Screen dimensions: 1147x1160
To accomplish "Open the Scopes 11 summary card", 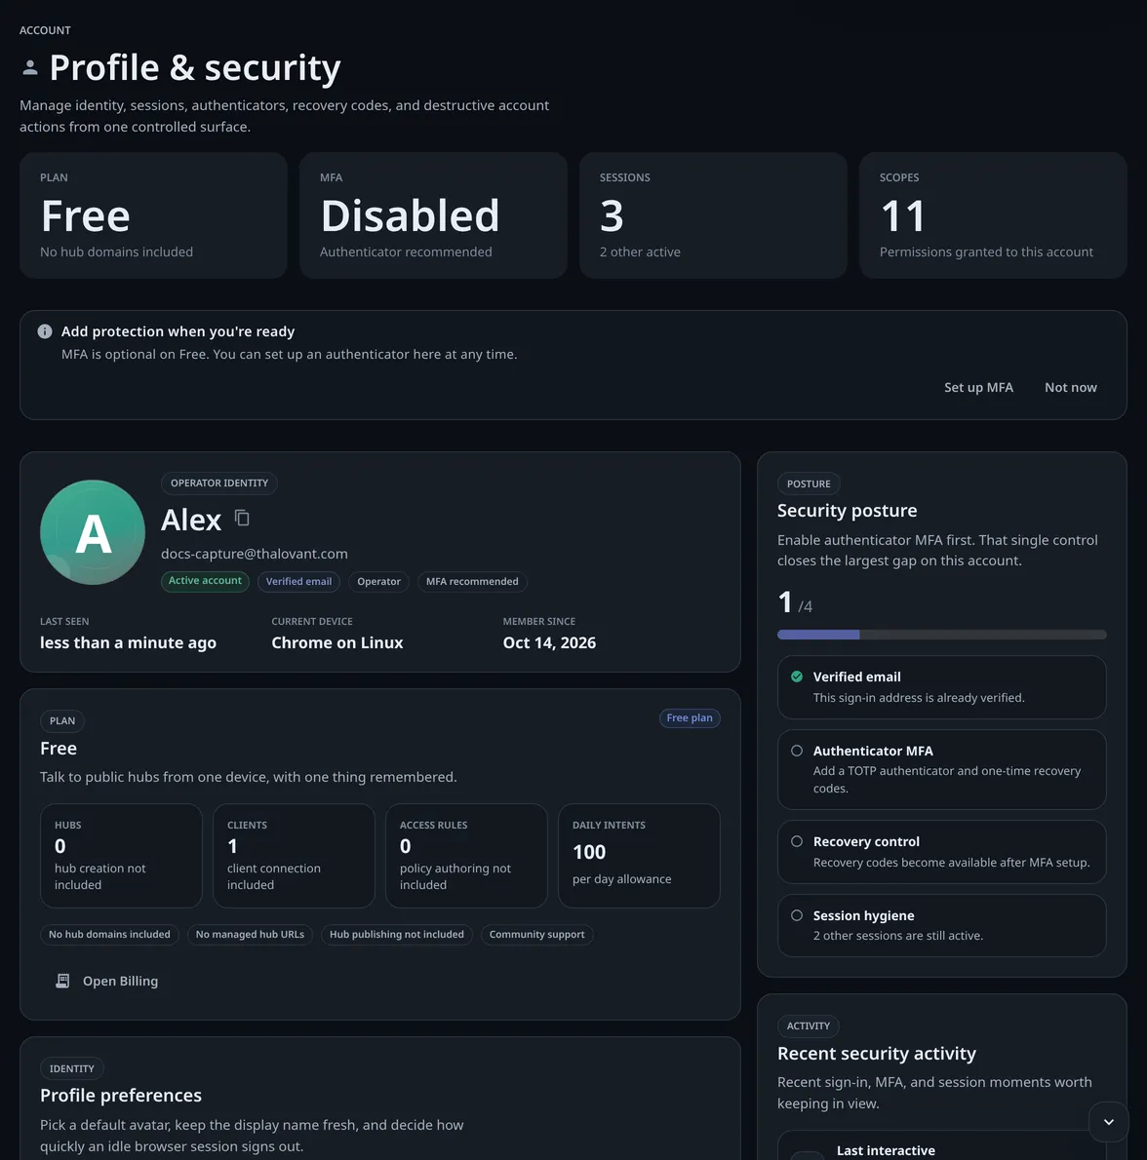I will (x=992, y=215).
